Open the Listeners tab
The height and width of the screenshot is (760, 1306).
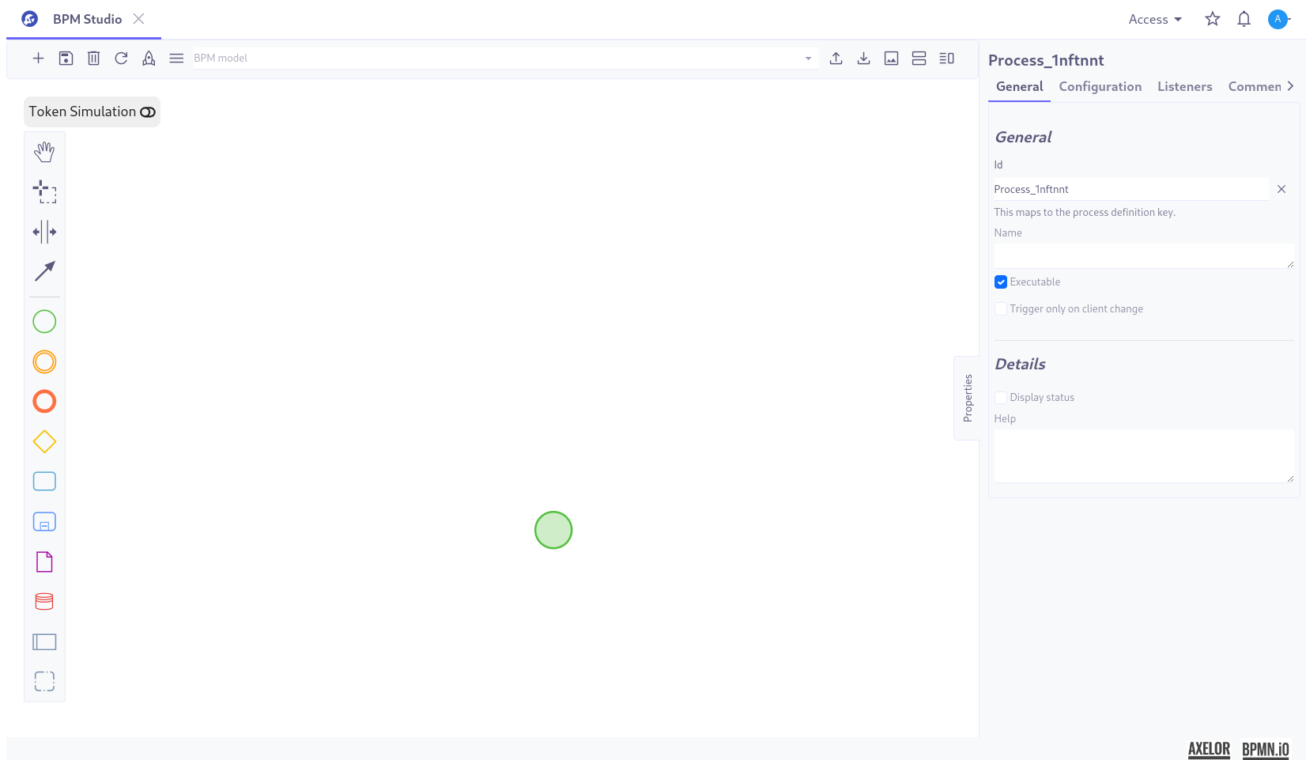[x=1184, y=87]
